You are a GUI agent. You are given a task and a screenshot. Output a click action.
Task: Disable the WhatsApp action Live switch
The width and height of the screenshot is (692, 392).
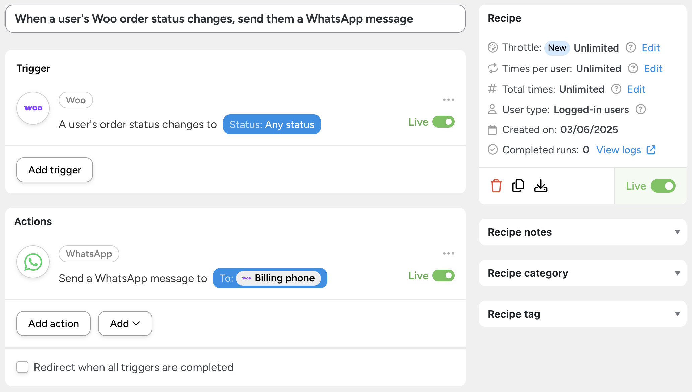click(x=443, y=276)
